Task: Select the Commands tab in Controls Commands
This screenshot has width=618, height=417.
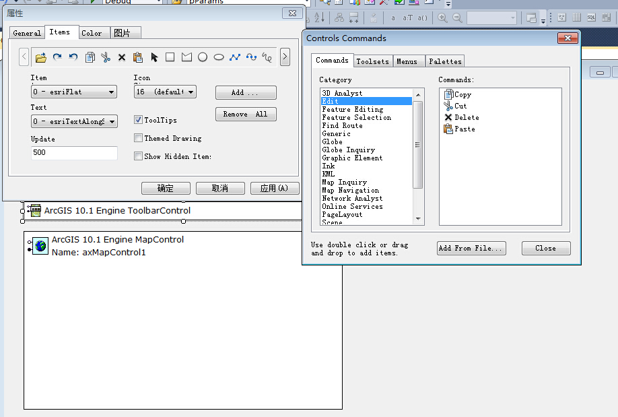Action: 332,61
